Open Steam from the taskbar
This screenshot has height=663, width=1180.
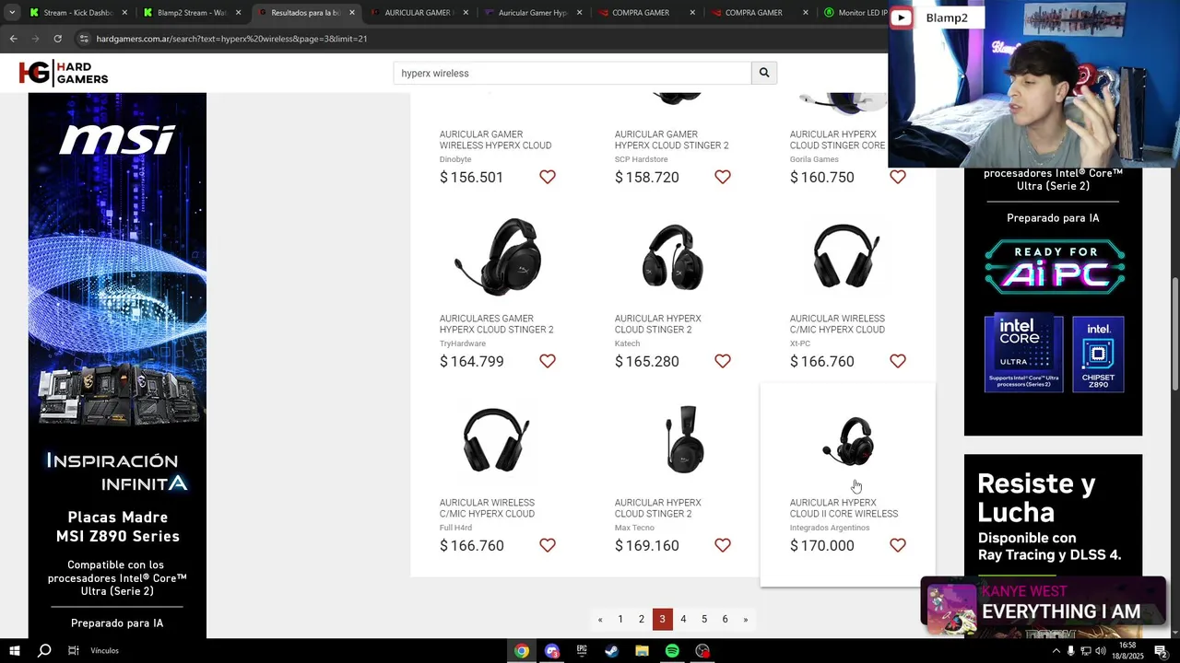point(612,651)
